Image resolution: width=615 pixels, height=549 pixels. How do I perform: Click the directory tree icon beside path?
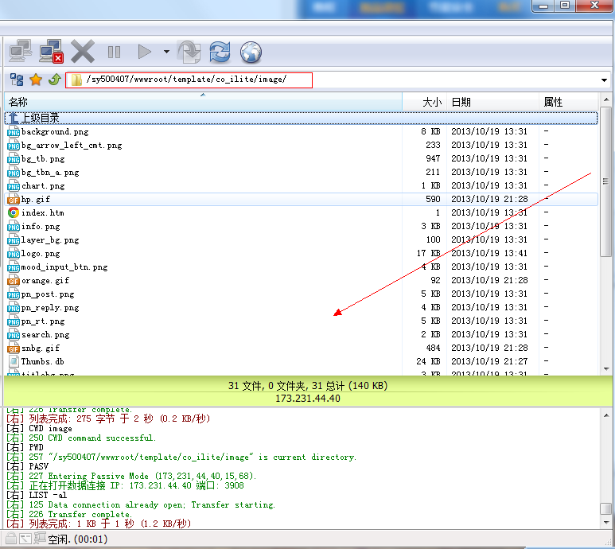17,80
